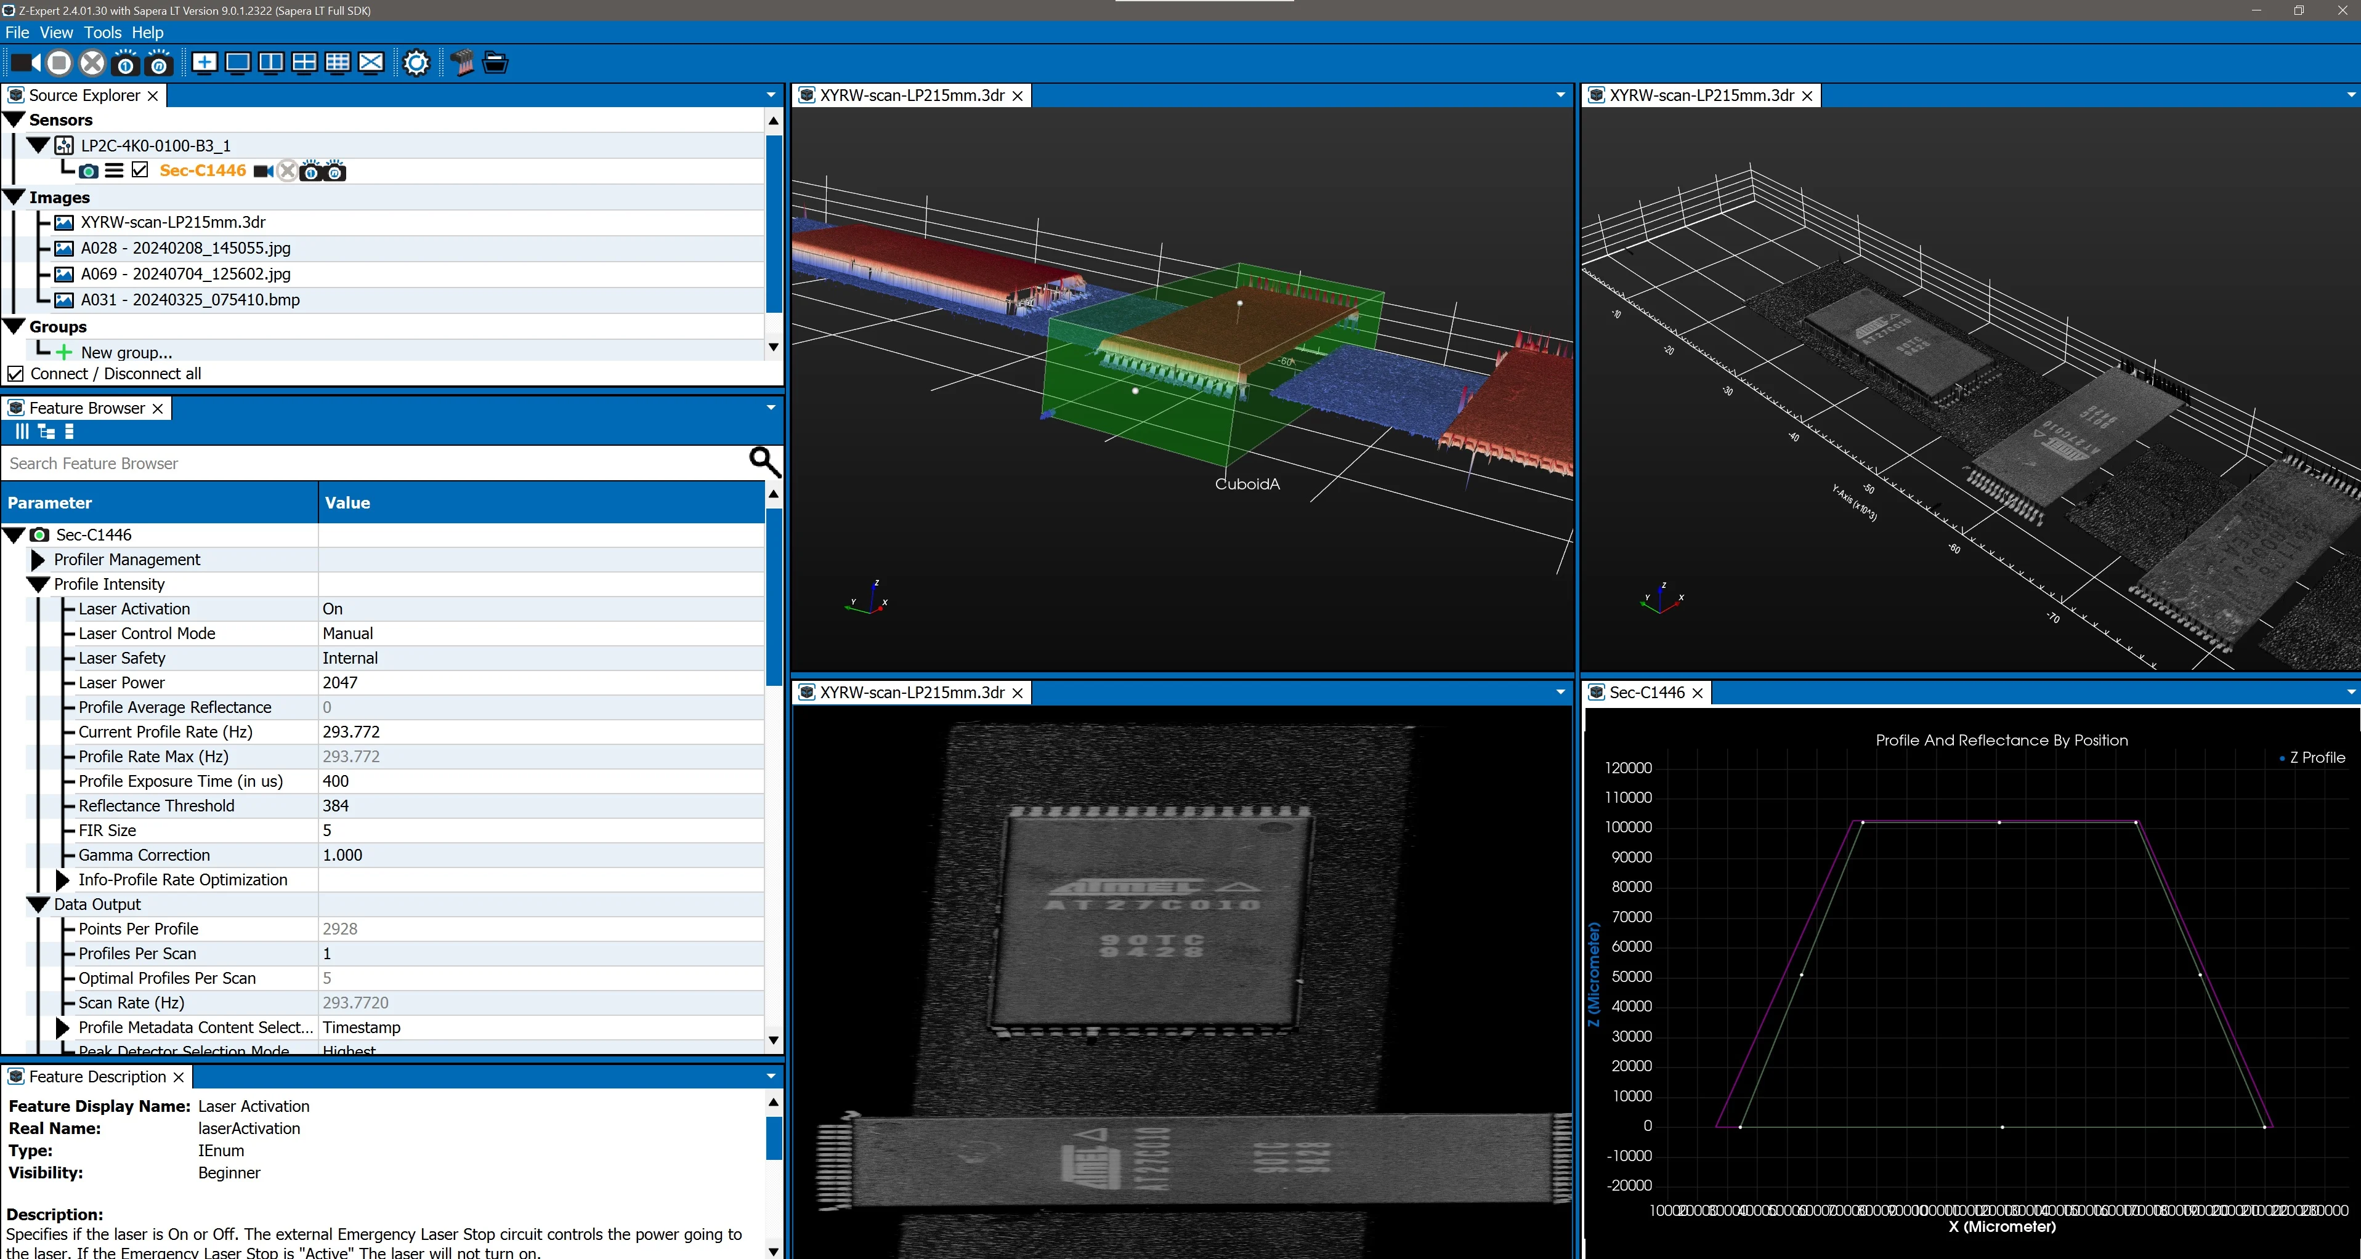Viewport: 2361px width, 1259px height.
Task: Open Feature Browser panel dropdown arrow
Action: coord(771,408)
